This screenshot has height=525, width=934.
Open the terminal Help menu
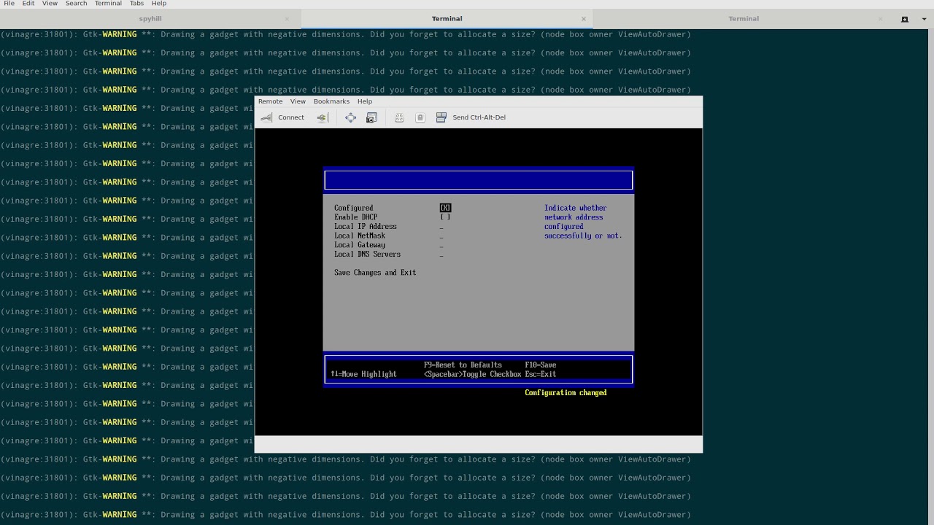pyautogui.click(x=158, y=4)
